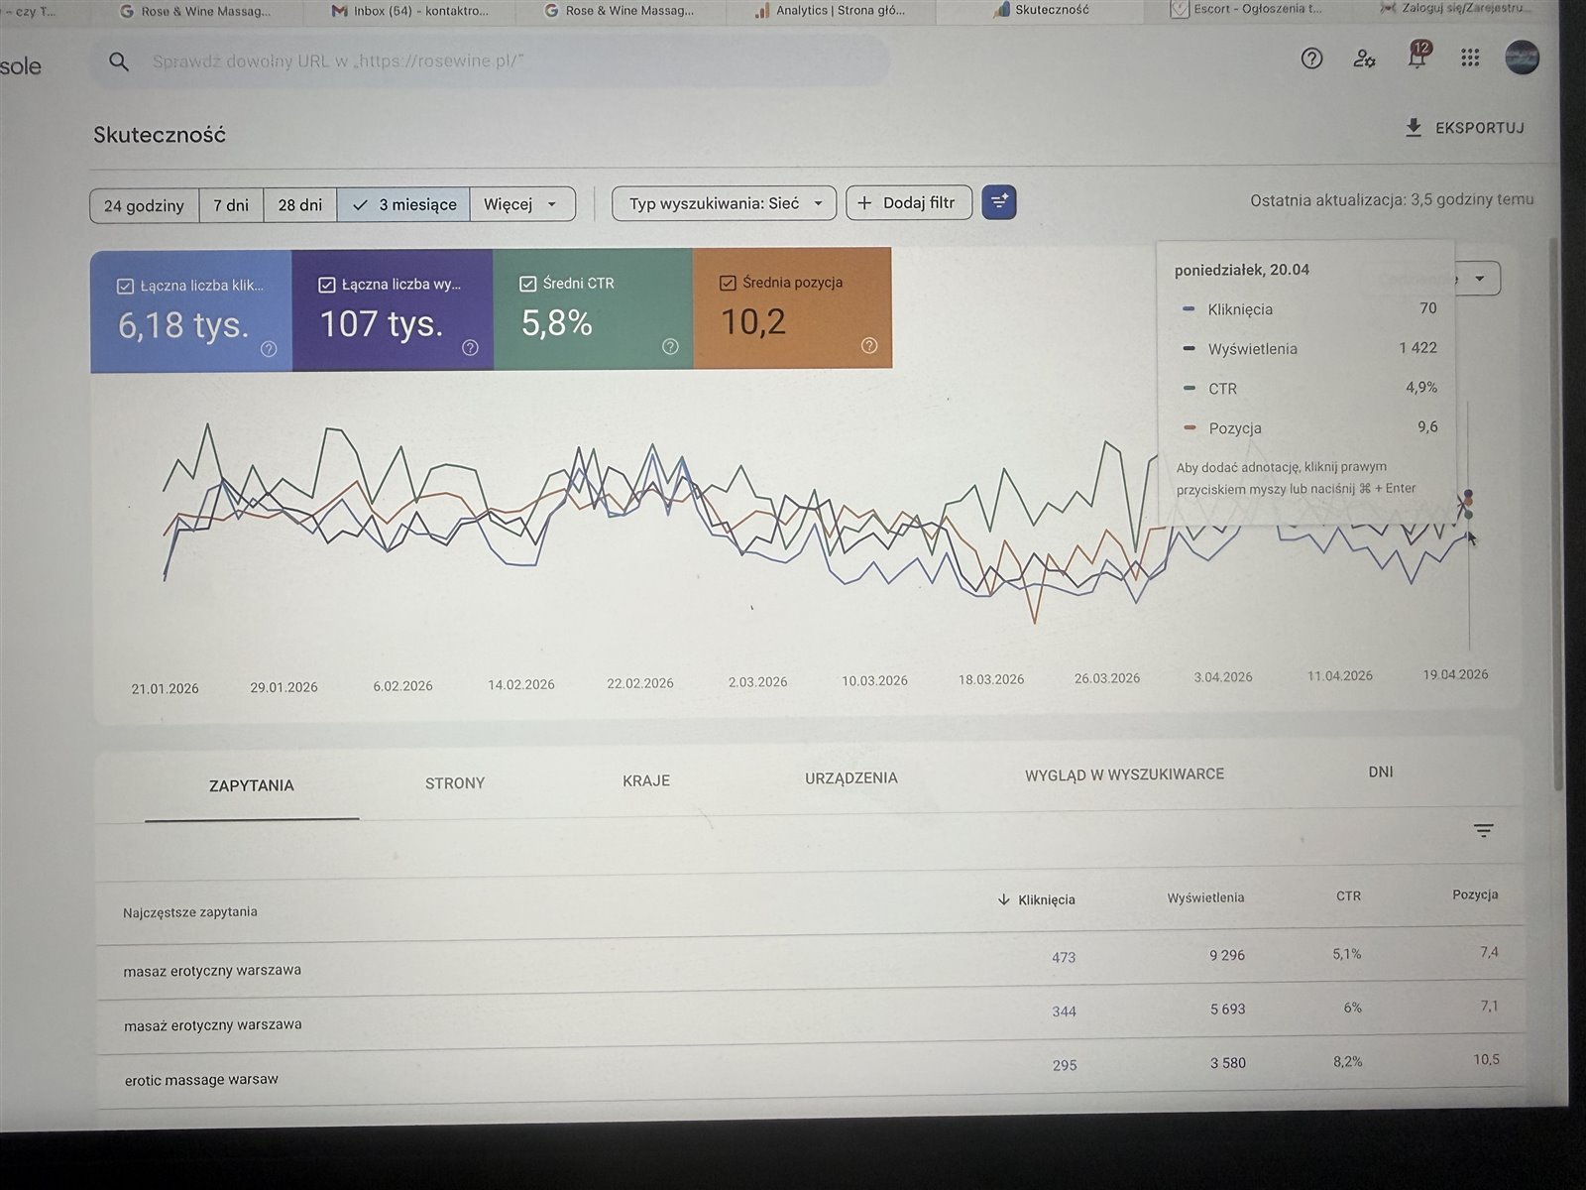Viewport: 1586px width, 1190px height.
Task: Open the help question mark icon
Action: (x=1311, y=59)
